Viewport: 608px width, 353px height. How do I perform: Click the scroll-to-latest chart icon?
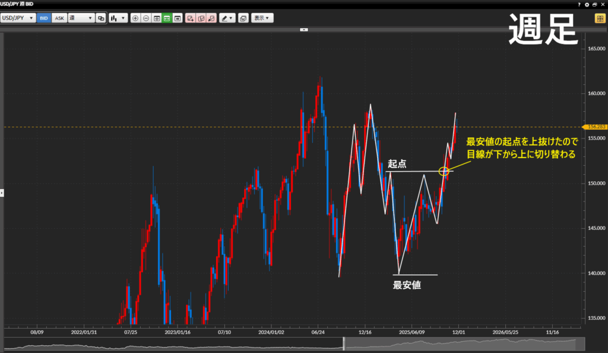178,18
